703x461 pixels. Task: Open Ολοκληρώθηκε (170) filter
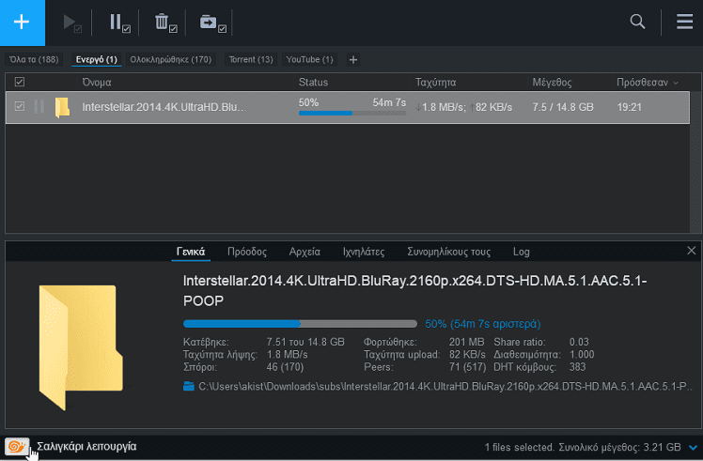tap(170, 59)
